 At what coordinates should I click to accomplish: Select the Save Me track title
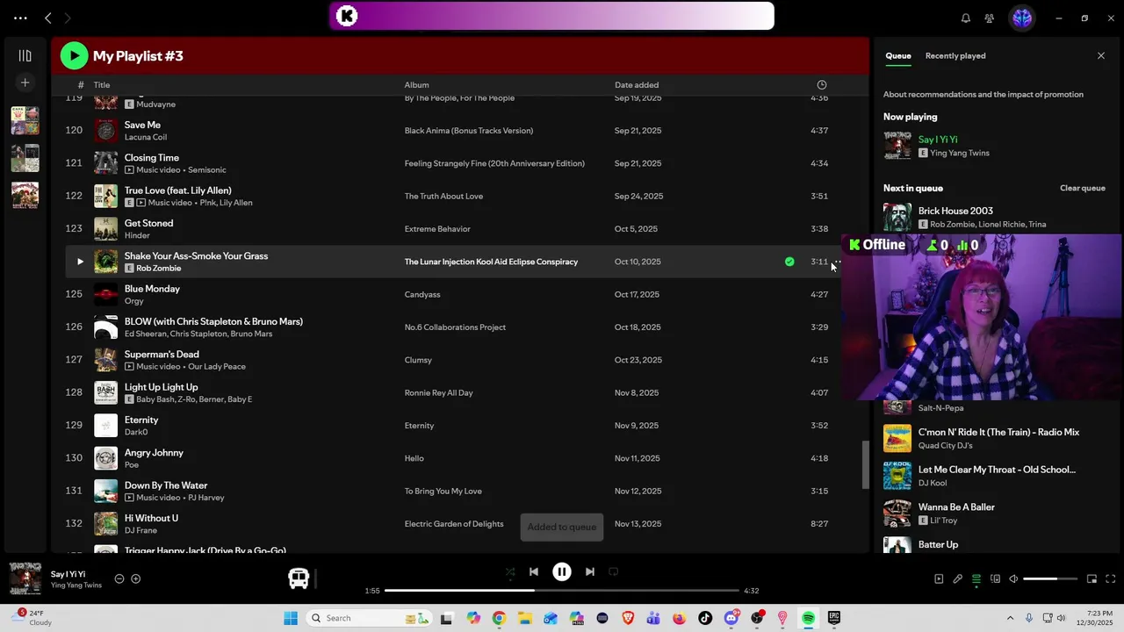click(x=142, y=125)
